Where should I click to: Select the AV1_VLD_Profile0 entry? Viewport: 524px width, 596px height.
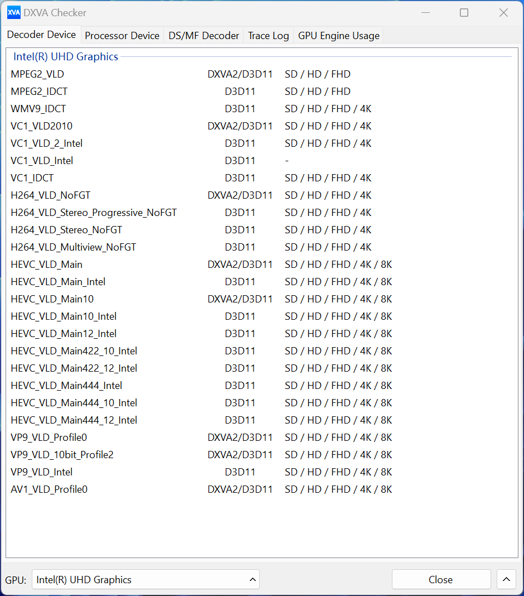49,489
